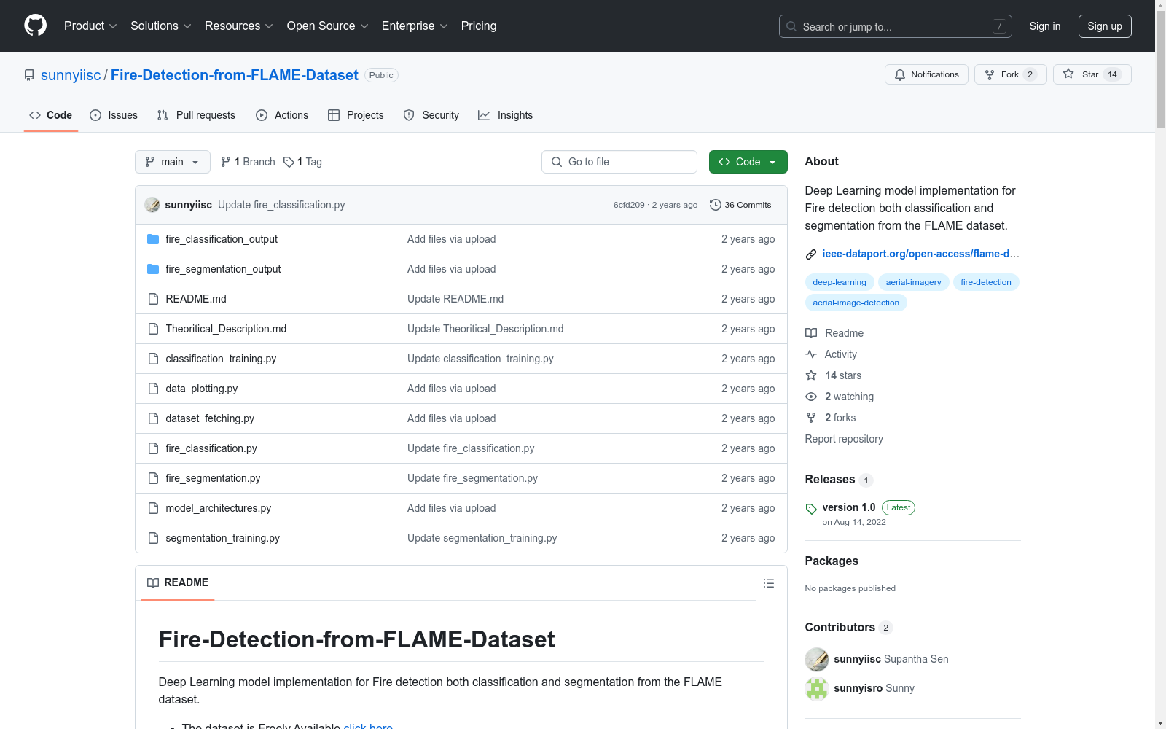Image resolution: width=1166 pixels, height=729 pixels.
Task: Switch to the Code tab
Action: click(x=51, y=115)
